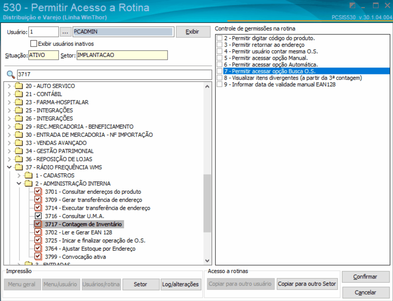Toggle checkbox for 3702 Ler e Gerar EAN 128

[38, 233]
